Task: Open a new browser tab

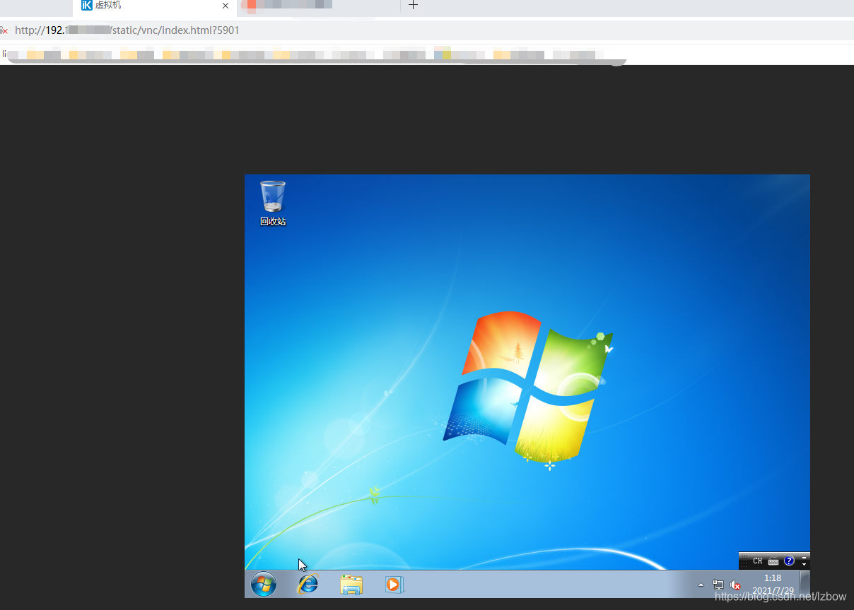Action: tap(414, 5)
